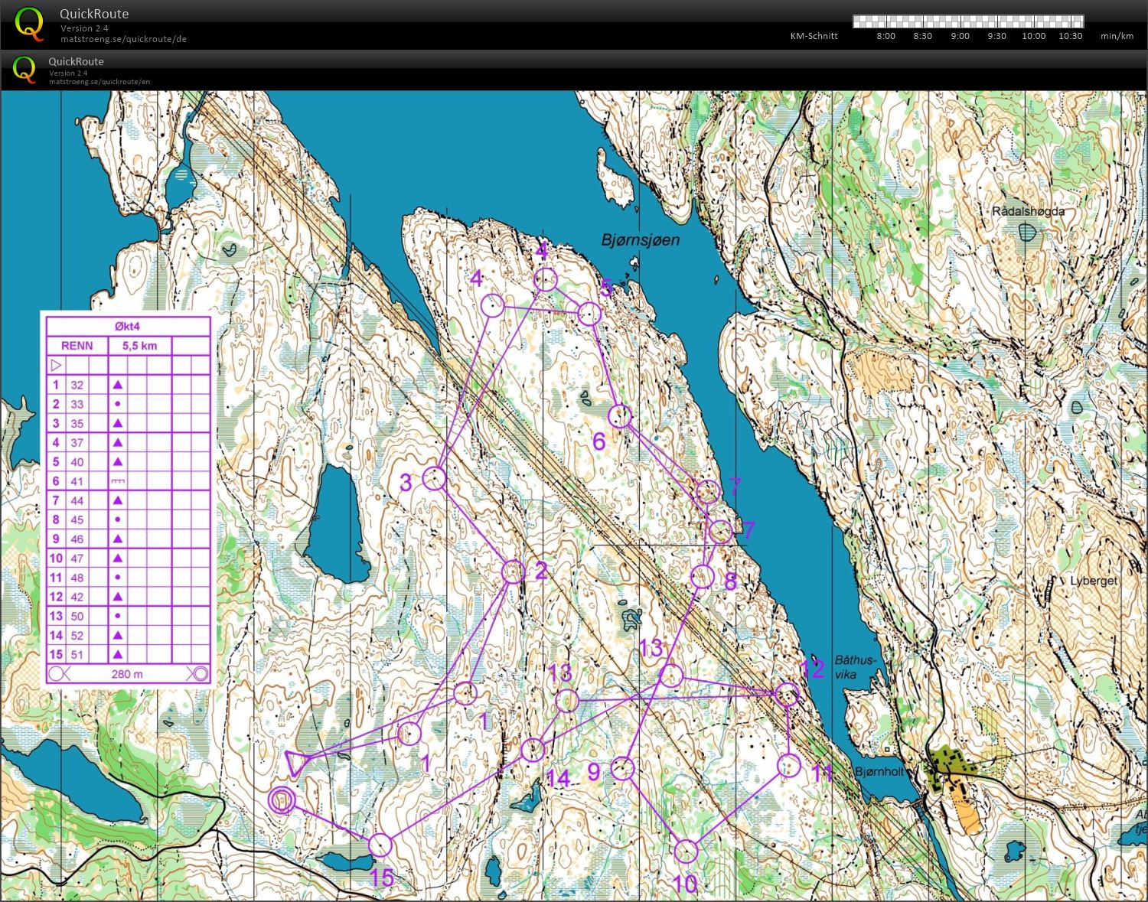1148x902 pixels.
Task: Click control circle 15 on the map
Action: point(380,845)
